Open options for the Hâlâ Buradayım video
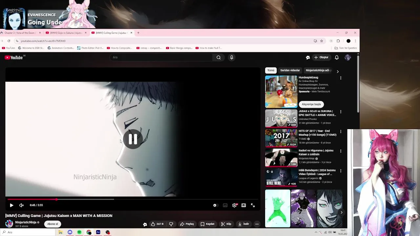 [341, 171]
